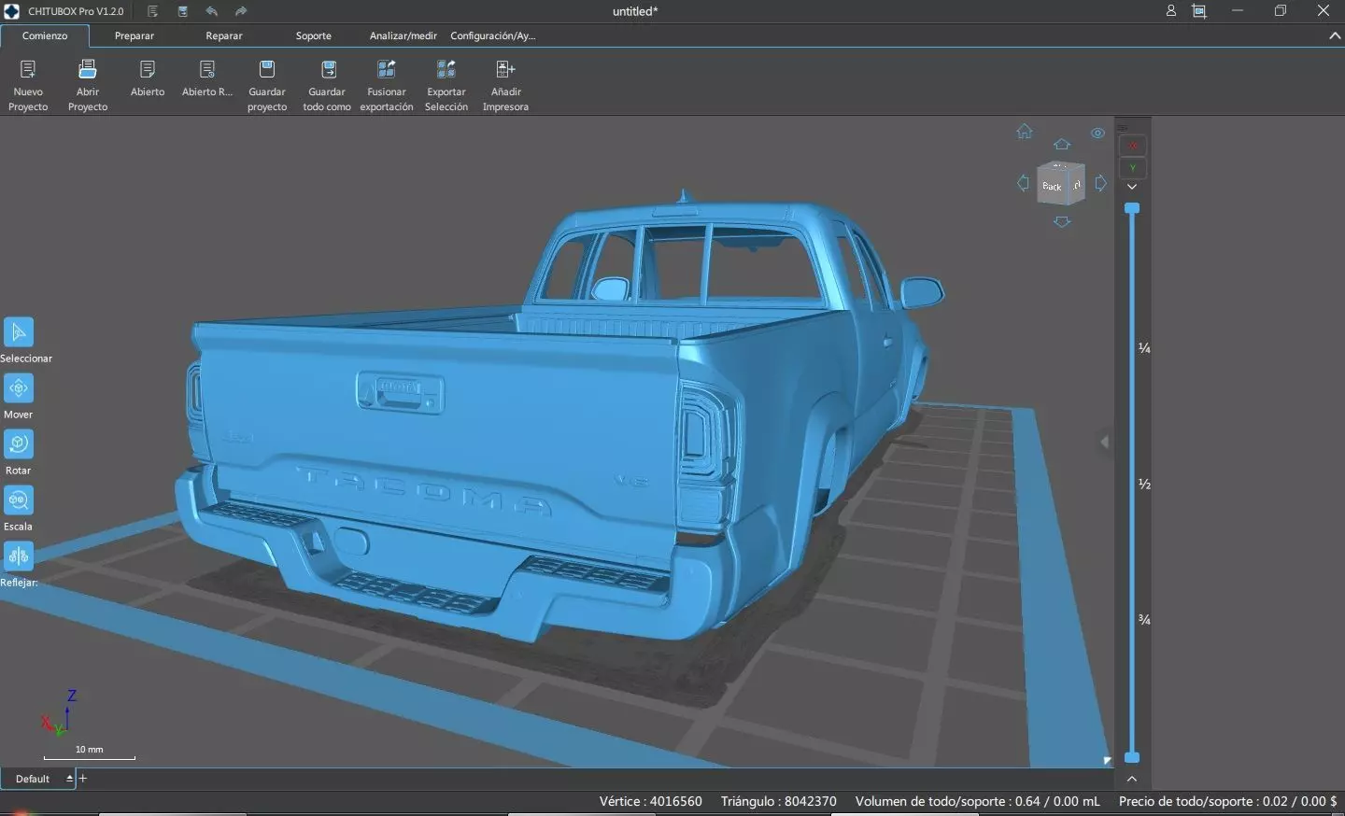Activate the Seleccionar tool
1345x816 pixels.
[19, 332]
